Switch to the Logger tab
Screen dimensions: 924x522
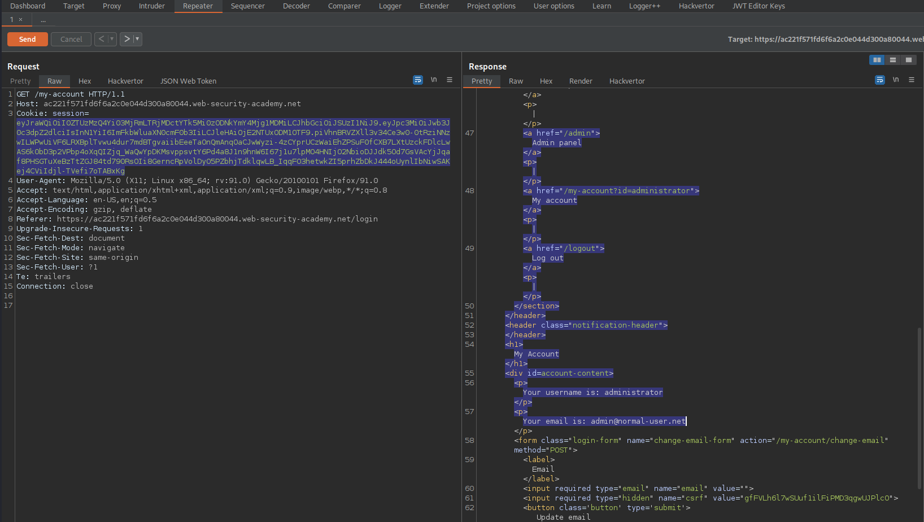coord(390,6)
